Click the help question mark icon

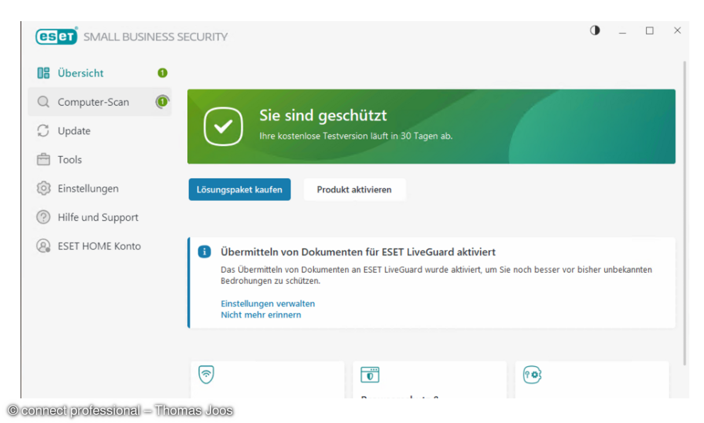tap(43, 217)
